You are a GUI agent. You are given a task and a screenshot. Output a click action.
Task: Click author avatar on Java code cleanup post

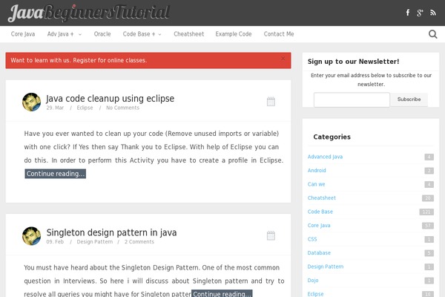32,102
